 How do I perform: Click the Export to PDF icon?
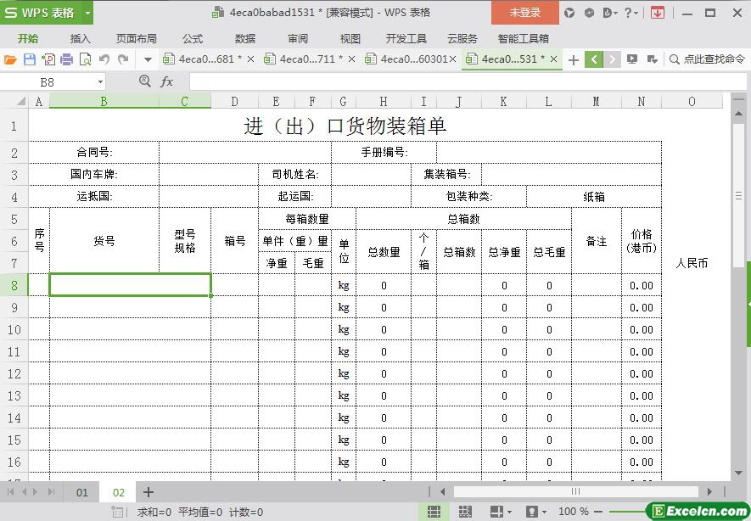pyautogui.click(x=48, y=59)
